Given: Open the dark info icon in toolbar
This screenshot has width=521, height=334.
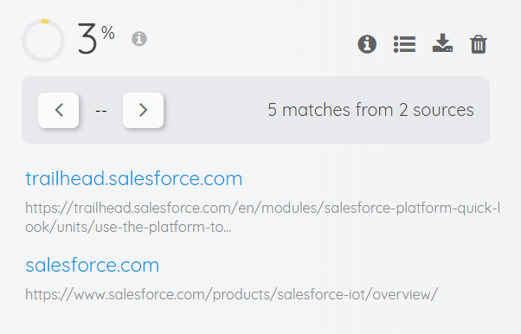Looking at the screenshot, I should [x=367, y=44].
